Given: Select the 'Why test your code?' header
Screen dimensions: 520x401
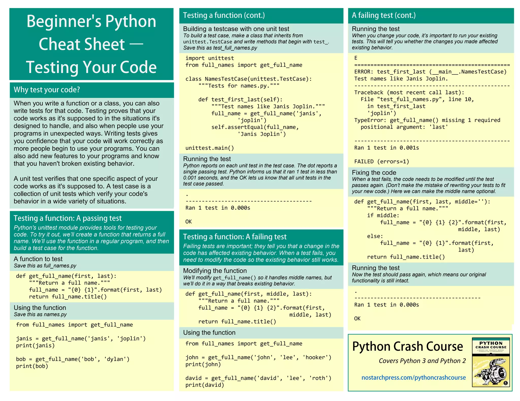Looking at the screenshot, I should point(47,90).
